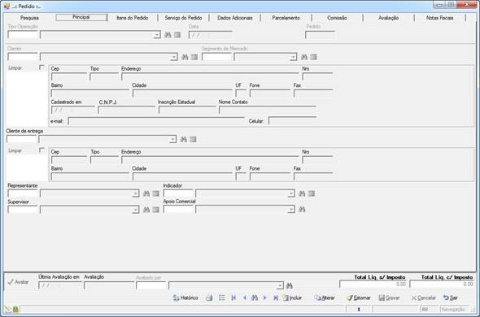This screenshot has height=317, width=480.
Task: Click the binoculars find icon in the navigation toolbar
Action: (255, 297)
